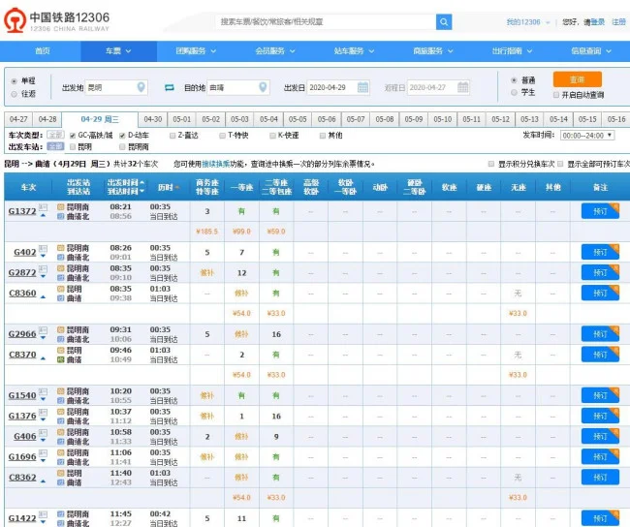This screenshot has width=630, height=527.
Task: Click the ID card icon next to G1540
Action: click(43, 391)
